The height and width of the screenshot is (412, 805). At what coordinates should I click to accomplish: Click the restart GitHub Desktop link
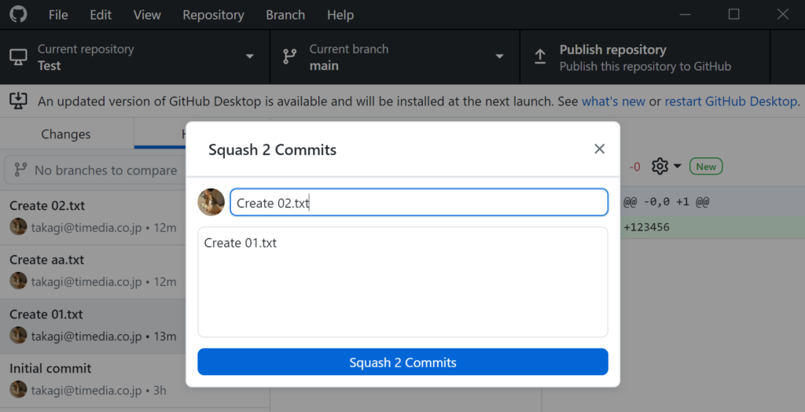[730, 101]
